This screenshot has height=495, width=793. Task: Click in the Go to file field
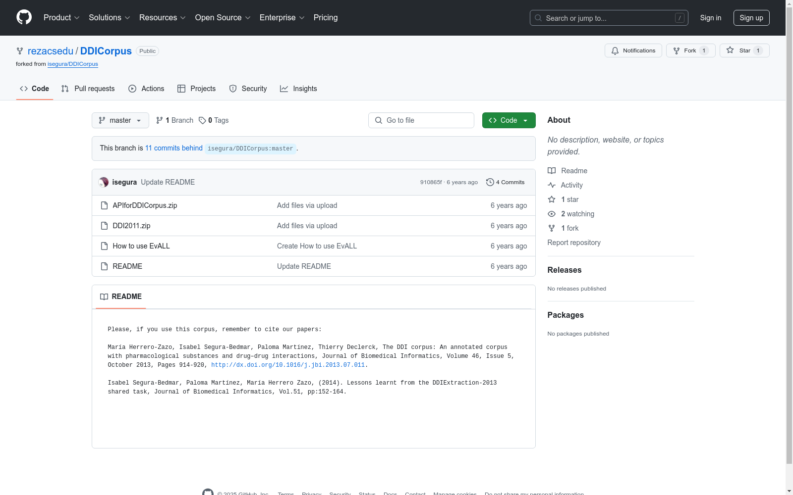click(x=421, y=120)
